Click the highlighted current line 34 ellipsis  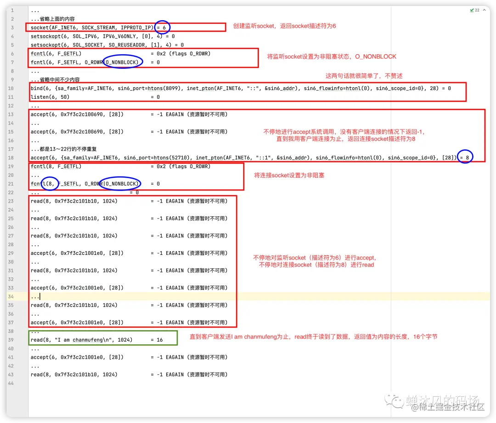click(35, 296)
